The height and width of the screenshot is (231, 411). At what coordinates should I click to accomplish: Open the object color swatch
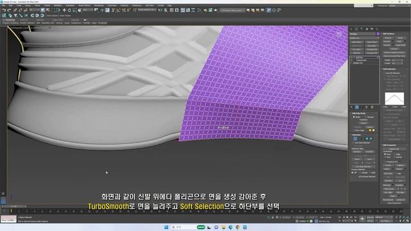point(378,34)
